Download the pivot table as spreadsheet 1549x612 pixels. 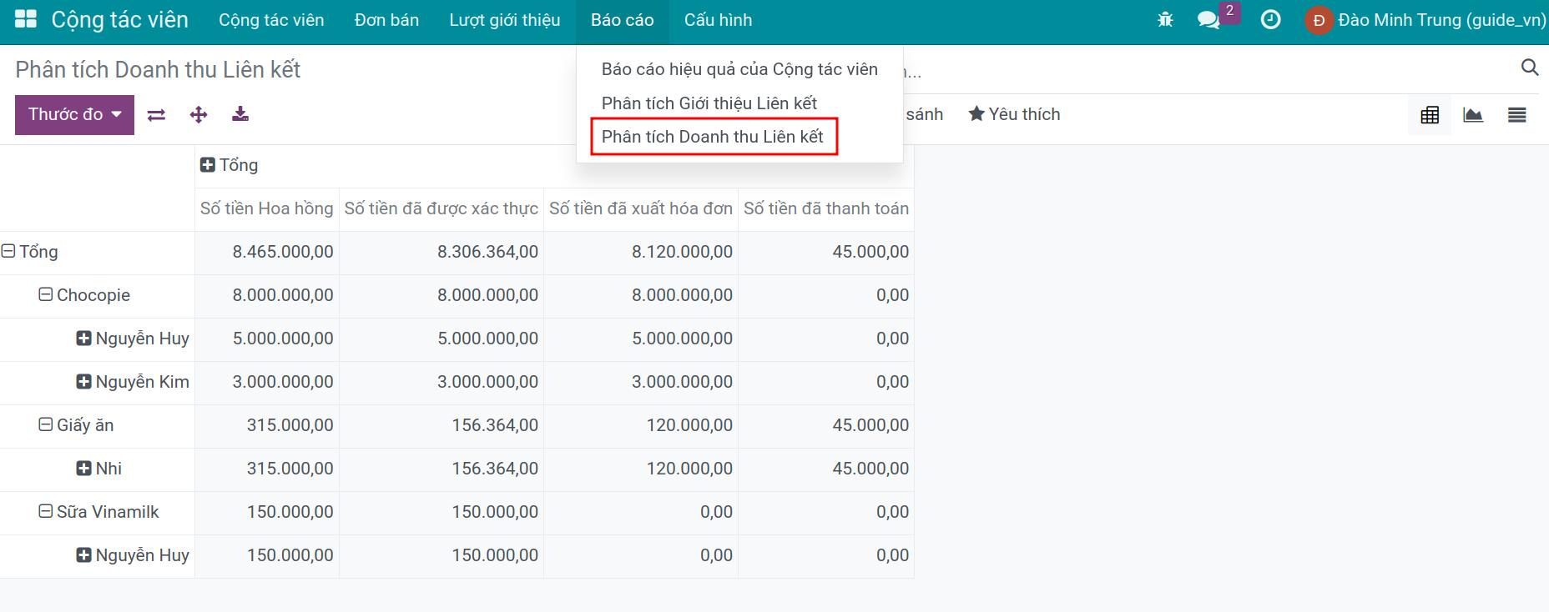(x=240, y=114)
